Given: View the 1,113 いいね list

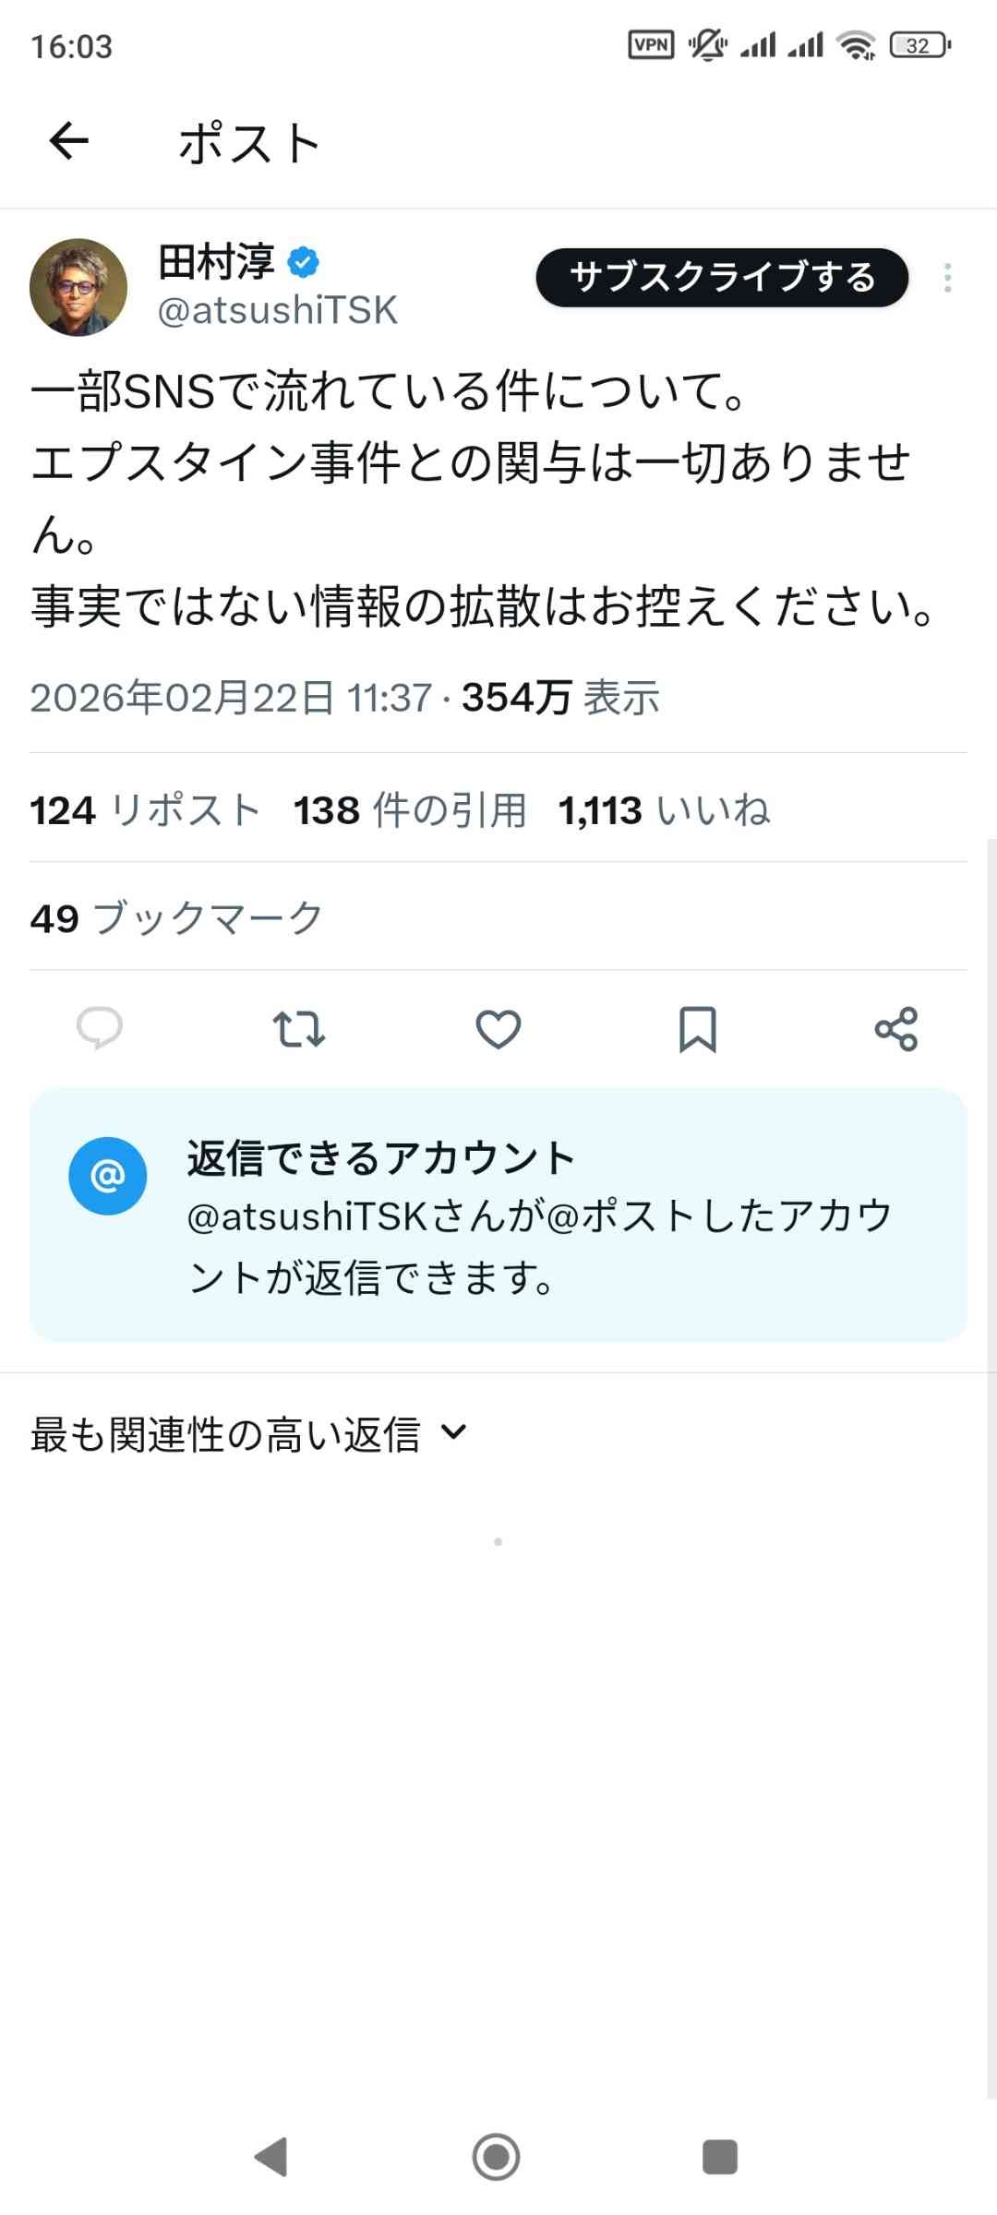Looking at the screenshot, I should click(664, 810).
